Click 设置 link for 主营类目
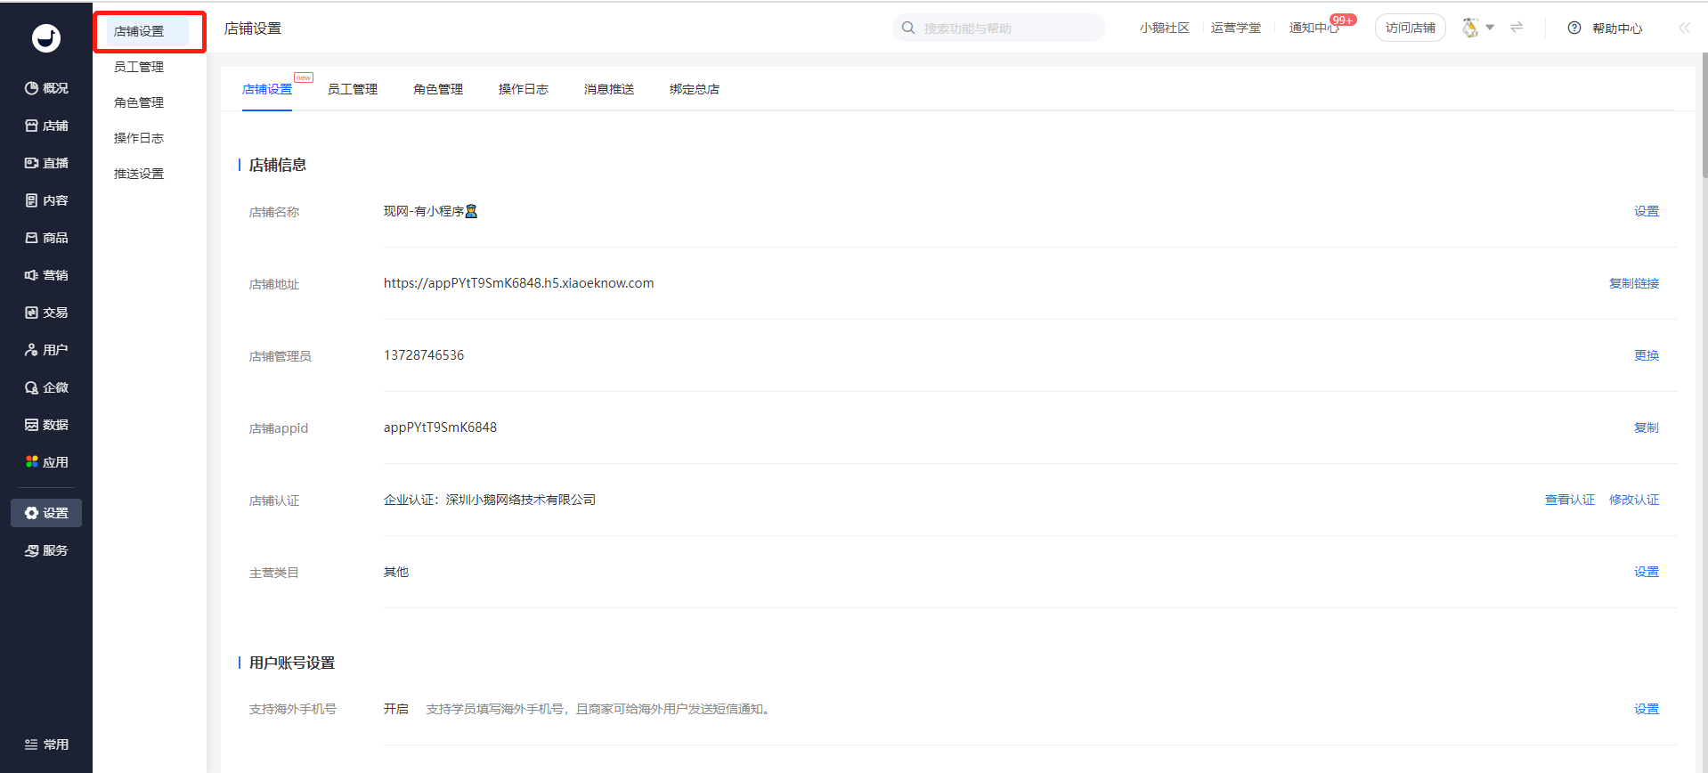 [x=1647, y=572]
